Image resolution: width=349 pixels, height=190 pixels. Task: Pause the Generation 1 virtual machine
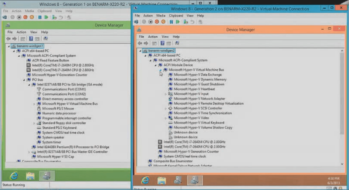click(x=40, y=17)
